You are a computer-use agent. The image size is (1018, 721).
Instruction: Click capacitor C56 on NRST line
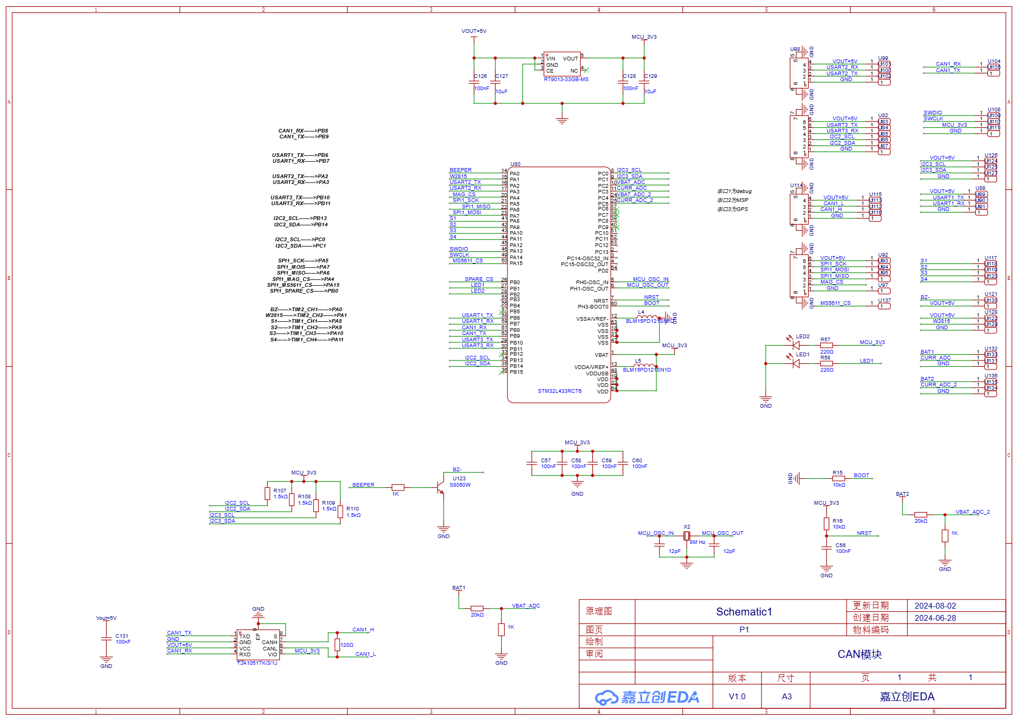coord(826,549)
